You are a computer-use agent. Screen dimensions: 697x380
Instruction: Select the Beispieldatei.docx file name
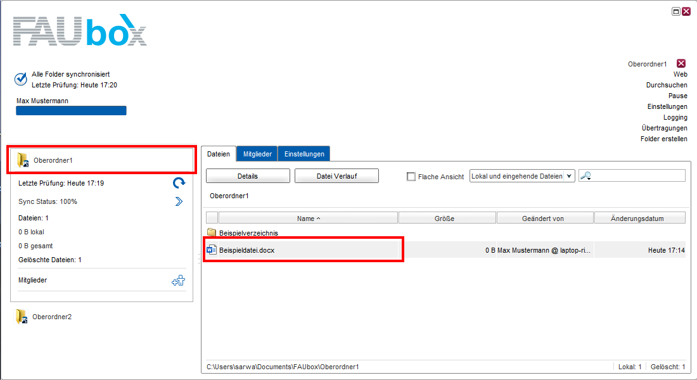coord(246,250)
